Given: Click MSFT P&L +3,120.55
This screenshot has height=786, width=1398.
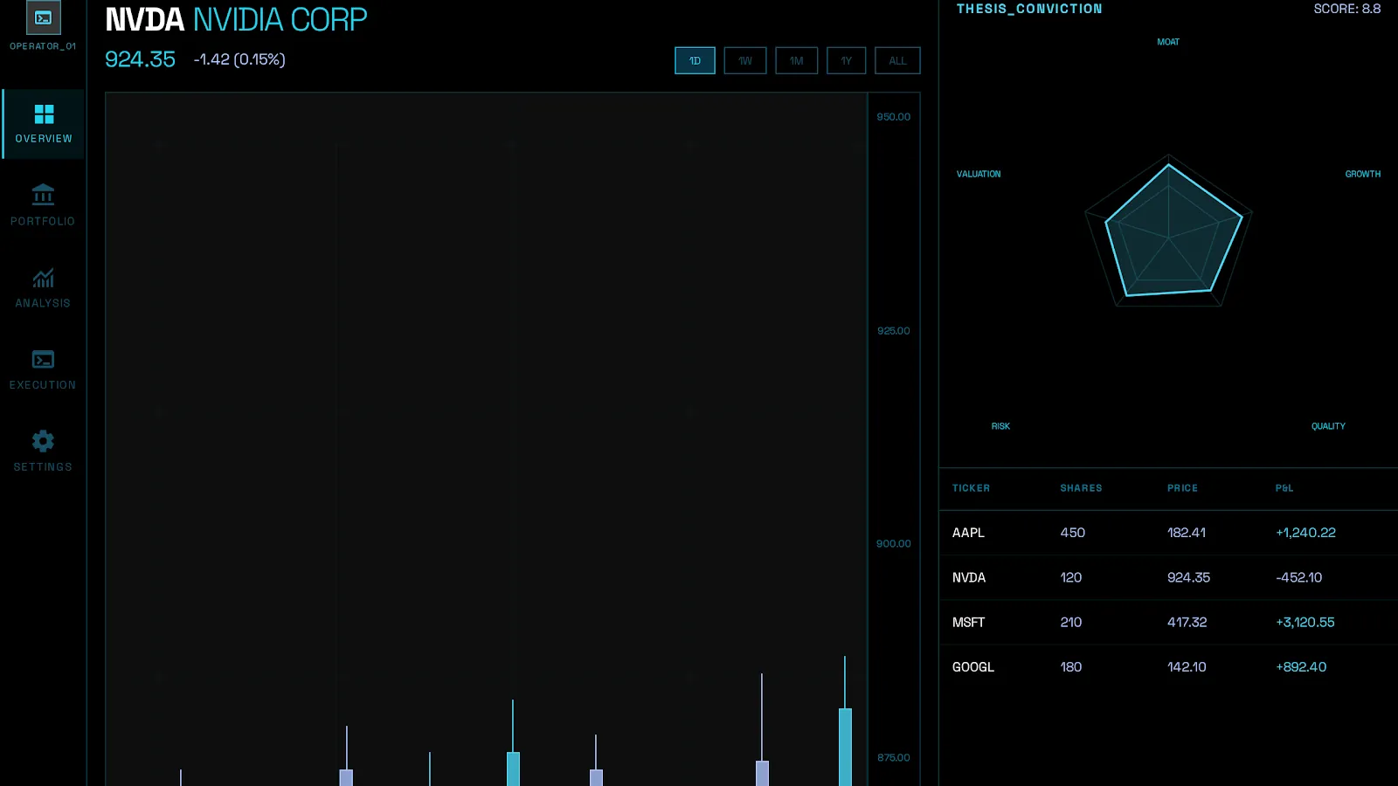Looking at the screenshot, I should coord(1305,623).
